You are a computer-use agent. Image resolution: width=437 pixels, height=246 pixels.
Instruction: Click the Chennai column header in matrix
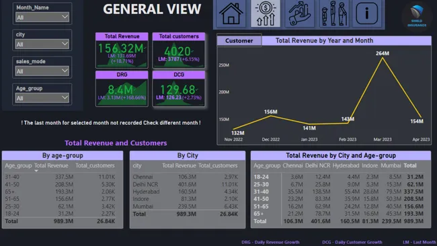(292, 165)
